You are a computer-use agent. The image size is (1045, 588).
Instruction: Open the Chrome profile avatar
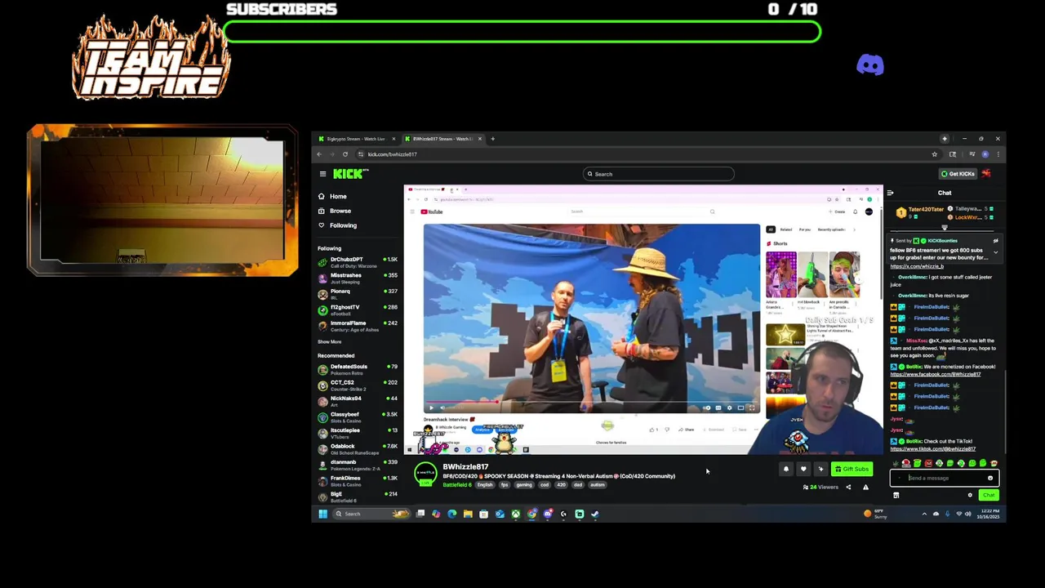pos(985,154)
